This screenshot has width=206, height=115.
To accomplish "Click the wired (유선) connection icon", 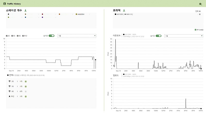I will 10,96.
